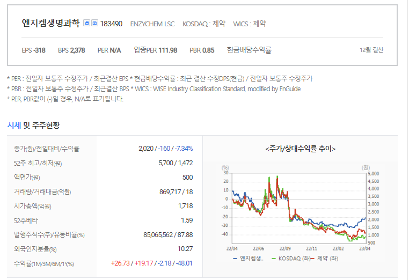Click the 엔지켐생.. blue legend entry
The height and width of the screenshot is (280, 409).
(x=248, y=259)
